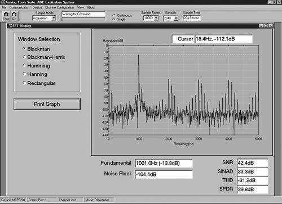This screenshot has width=282, height=204.
Task: Select the Blackman-Harris window option
Action: [24, 57]
